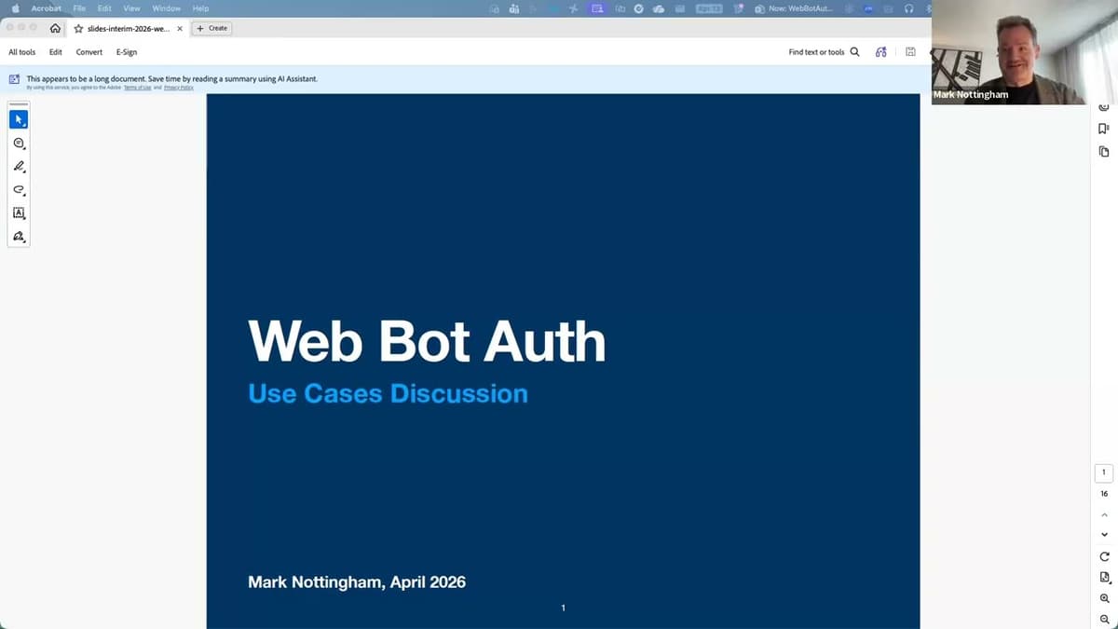This screenshot has height=629, width=1118.
Task: Click the AI Assistant summary banner text
Action: (x=172, y=79)
